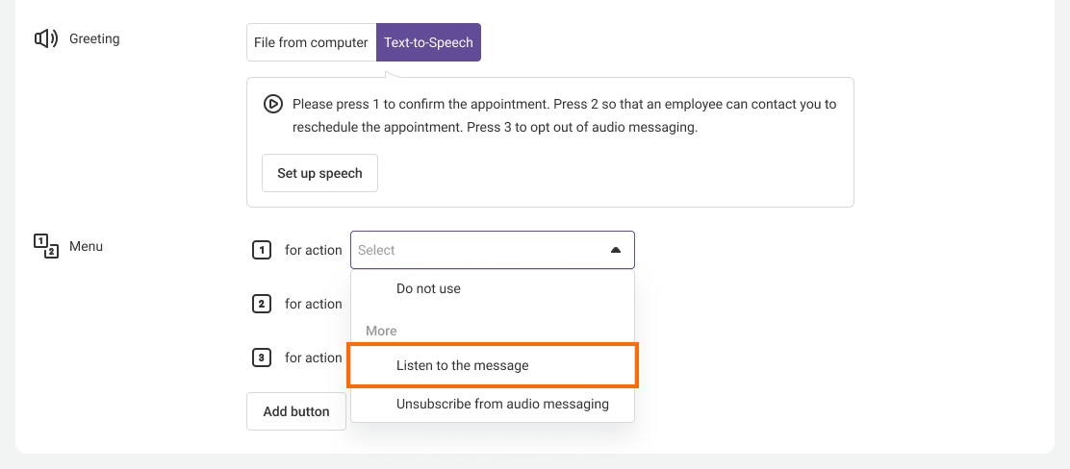
Task: Open the Set up speech button
Action: coord(319,173)
